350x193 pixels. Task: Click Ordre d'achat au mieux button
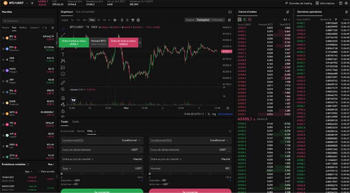(74, 42)
